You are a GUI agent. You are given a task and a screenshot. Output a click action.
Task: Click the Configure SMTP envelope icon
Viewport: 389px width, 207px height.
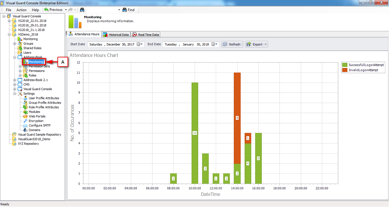click(26, 125)
